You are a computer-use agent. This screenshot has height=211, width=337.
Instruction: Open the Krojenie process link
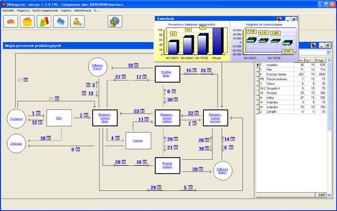pos(137,141)
